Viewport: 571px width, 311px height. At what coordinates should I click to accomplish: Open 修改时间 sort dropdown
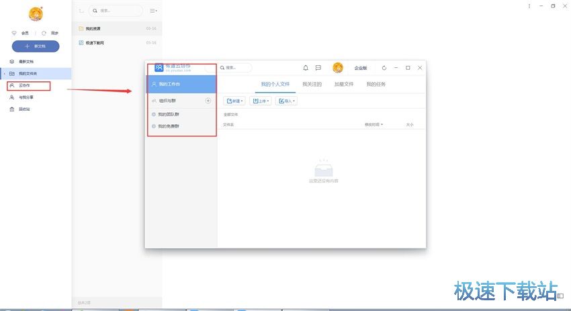[374, 125]
